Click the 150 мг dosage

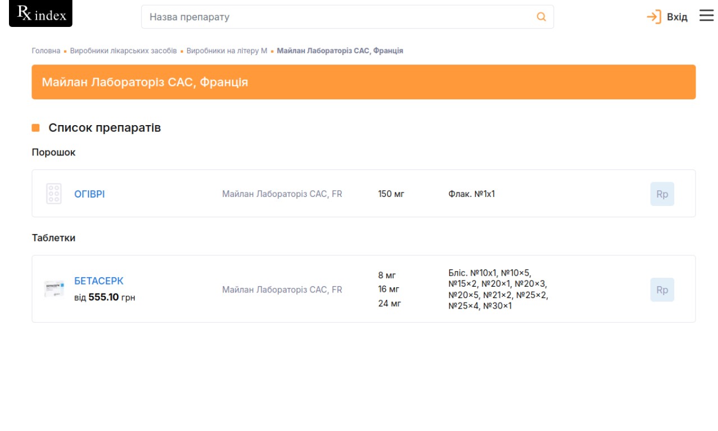(x=392, y=194)
